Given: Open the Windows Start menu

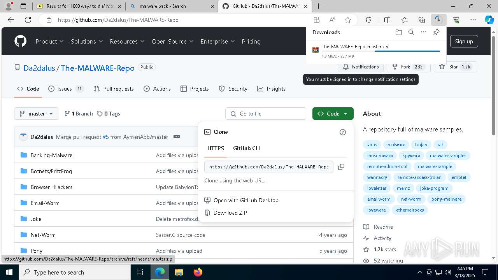Looking at the screenshot, I should tap(9, 272).
